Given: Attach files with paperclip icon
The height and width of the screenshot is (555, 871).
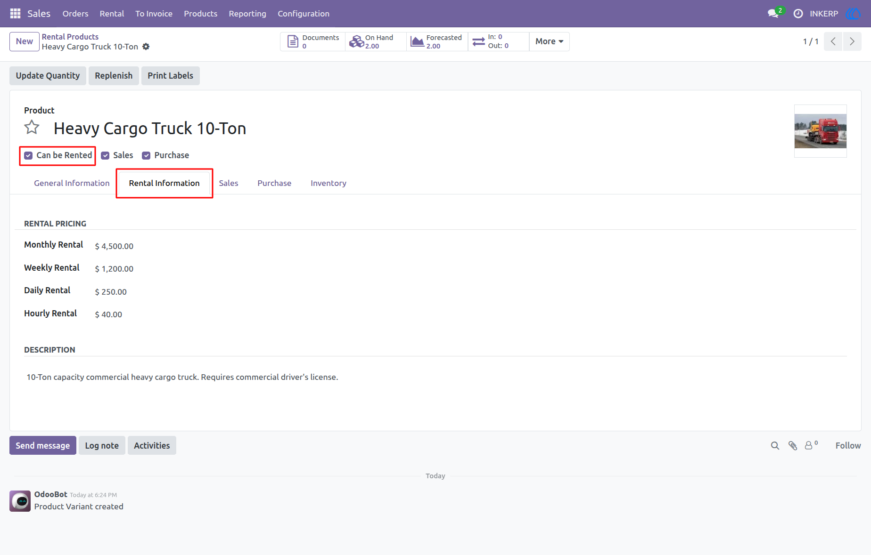Looking at the screenshot, I should point(793,445).
